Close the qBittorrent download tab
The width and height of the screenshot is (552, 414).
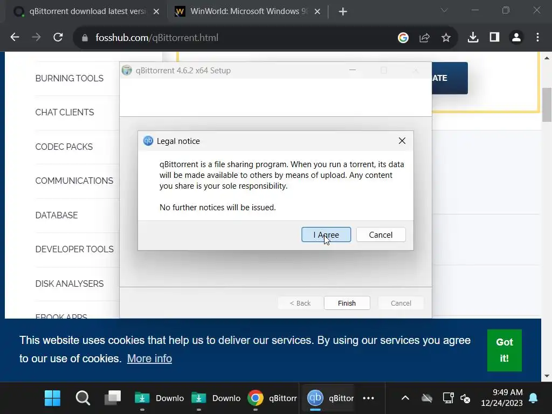click(156, 12)
